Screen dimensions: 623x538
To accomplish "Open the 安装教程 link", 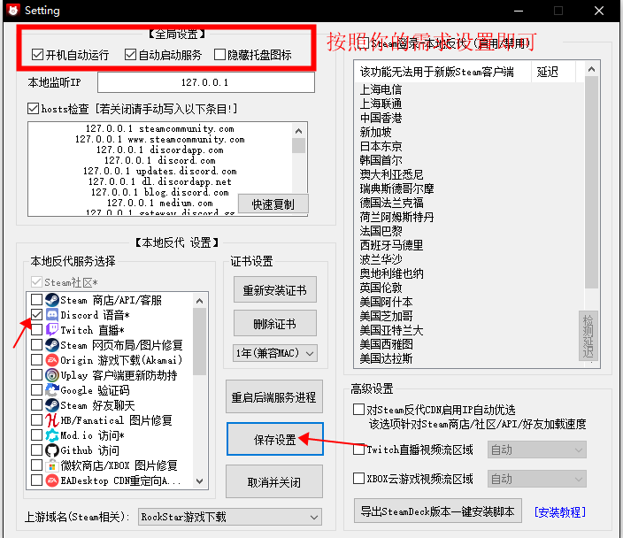I will click(560, 511).
